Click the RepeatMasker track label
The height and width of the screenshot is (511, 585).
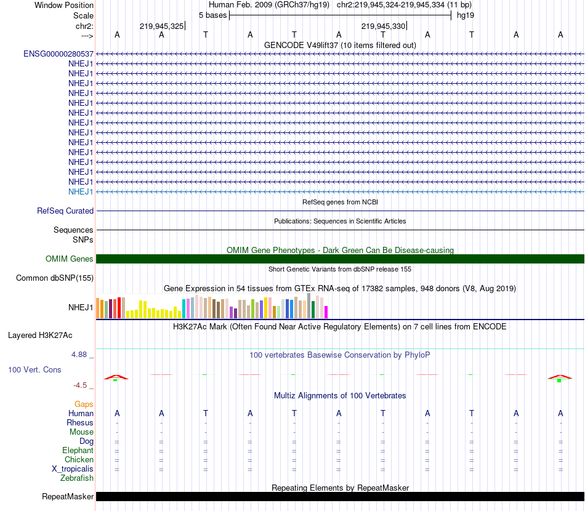(x=68, y=496)
